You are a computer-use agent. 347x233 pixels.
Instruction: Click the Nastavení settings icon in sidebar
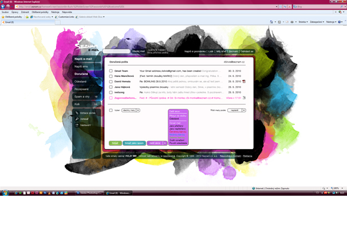(77, 125)
